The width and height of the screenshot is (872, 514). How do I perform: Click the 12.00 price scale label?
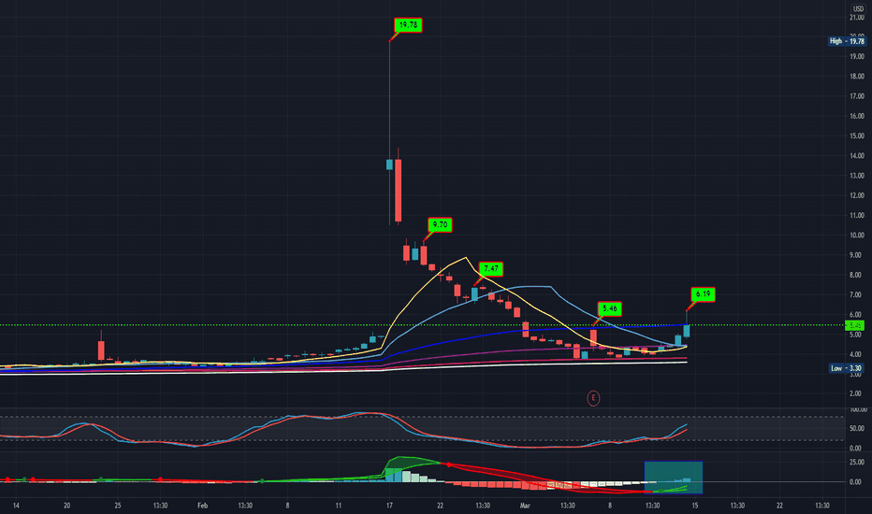857,195
